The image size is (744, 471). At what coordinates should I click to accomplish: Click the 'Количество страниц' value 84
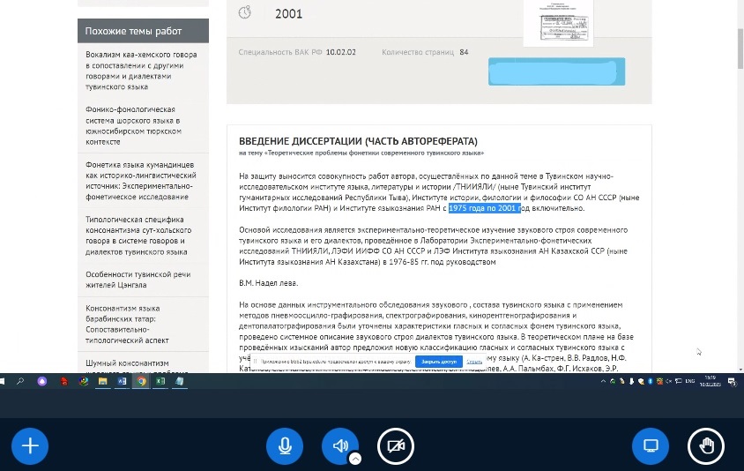464,52
